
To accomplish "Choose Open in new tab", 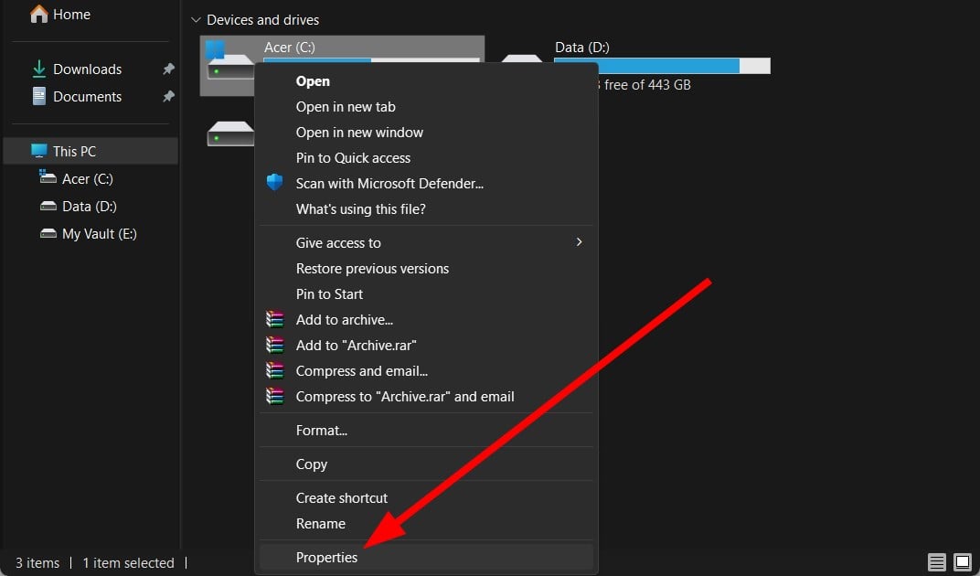I will click(426, 107).
